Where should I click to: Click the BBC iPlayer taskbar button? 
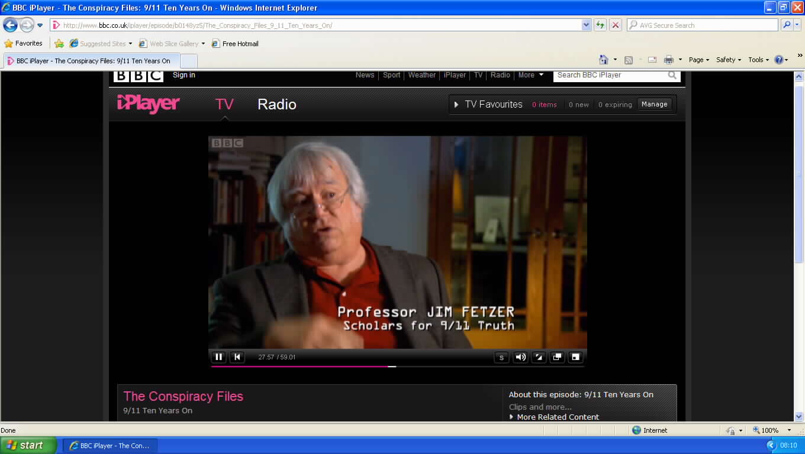pyautogui.click(x=110, y=445)
